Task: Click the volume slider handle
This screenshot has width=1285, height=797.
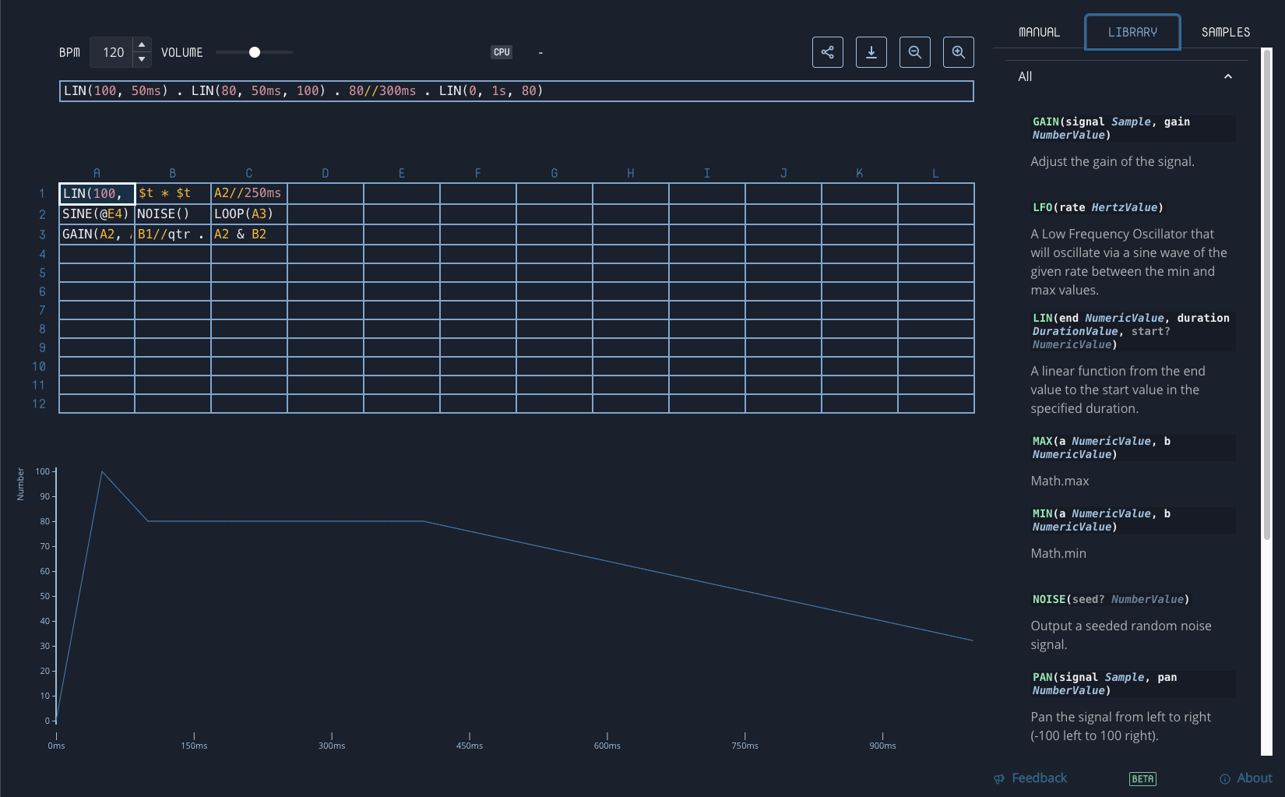Action: coord(254,52)
